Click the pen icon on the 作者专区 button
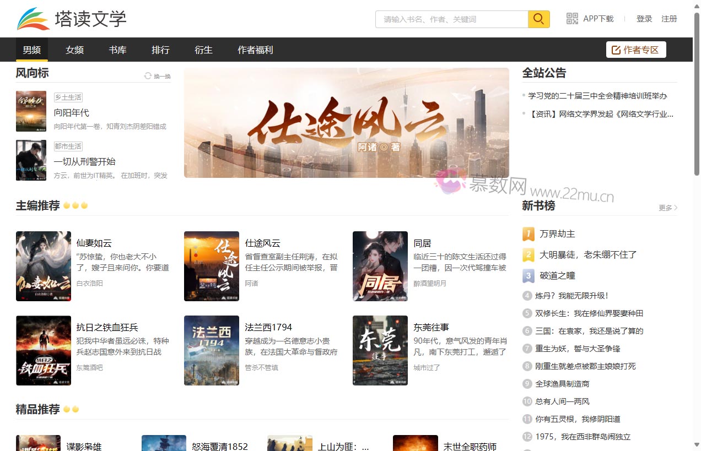Viewport: 701px width, 451px height. coord(615,49)
